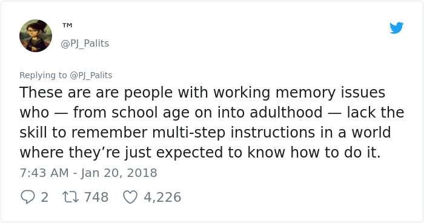Open the profile picture avatar
Viewport: 424px width, 223px height.
click(x=36, y=36)
